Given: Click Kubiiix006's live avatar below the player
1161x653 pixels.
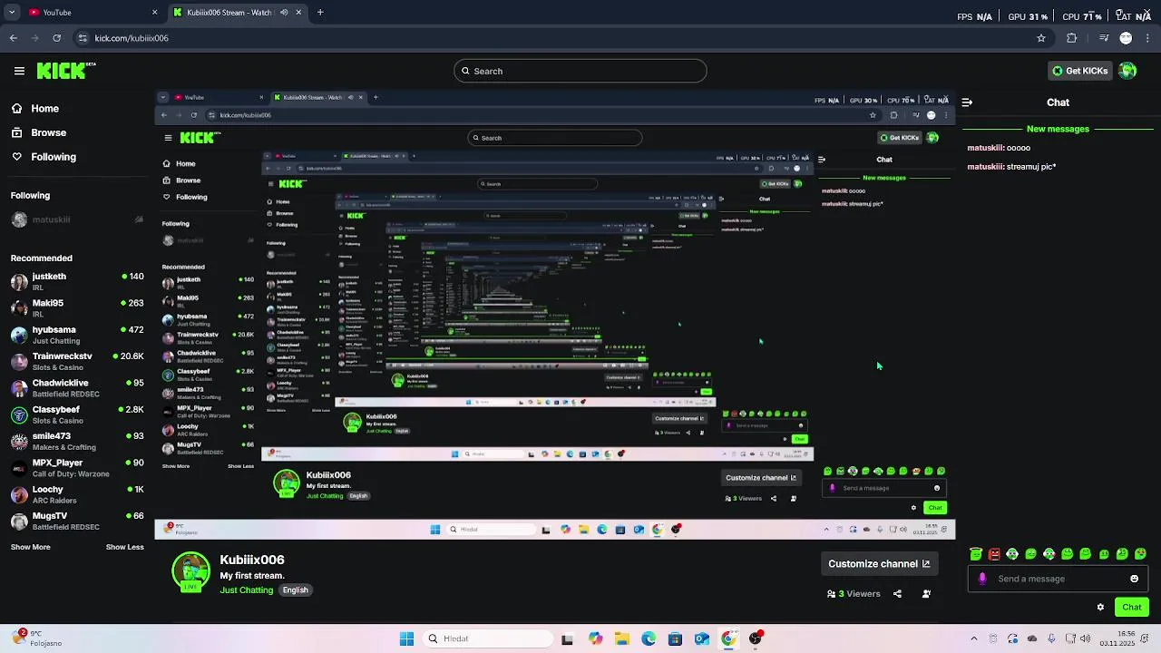Looking at the screenshot, I should 190,571.
